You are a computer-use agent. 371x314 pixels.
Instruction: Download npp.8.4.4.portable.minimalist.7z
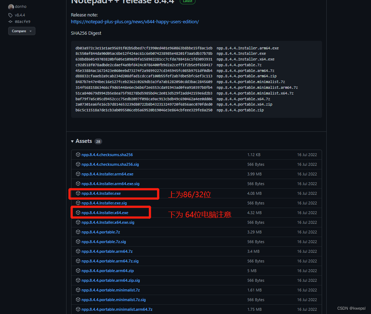(x=111, y=290)
